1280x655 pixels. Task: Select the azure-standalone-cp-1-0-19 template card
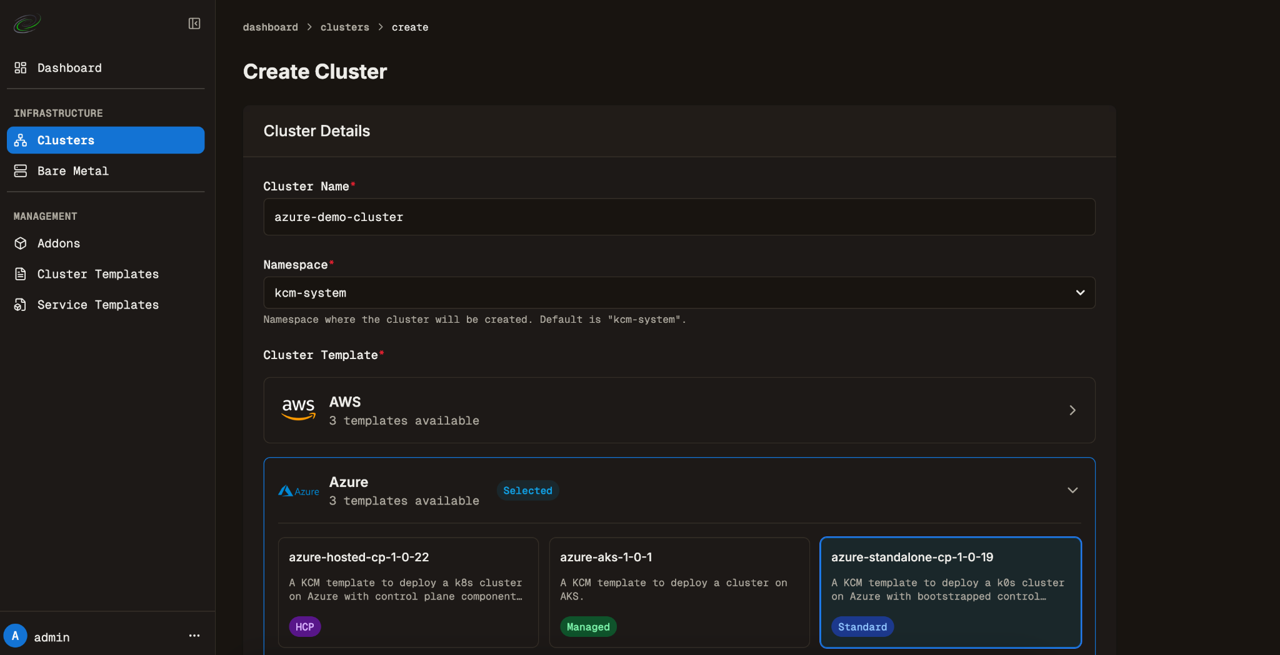point(950,591)
